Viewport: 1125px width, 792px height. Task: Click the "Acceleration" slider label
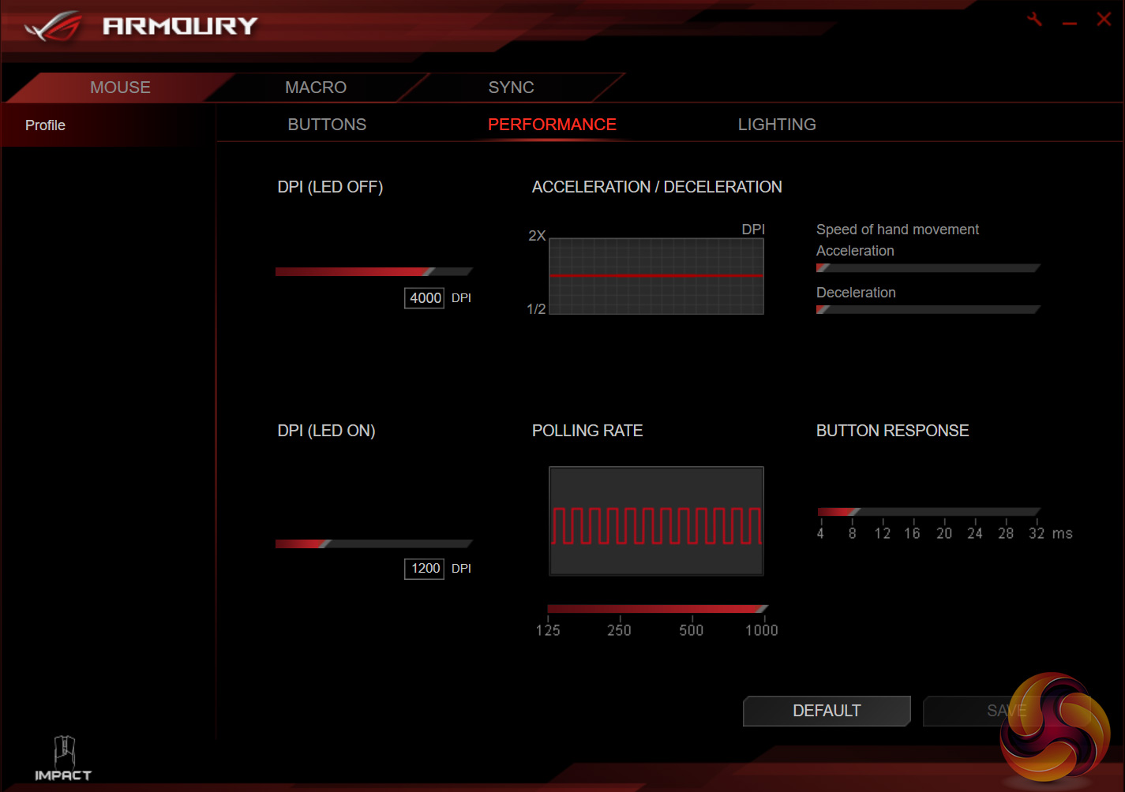[x=855, y=251]
